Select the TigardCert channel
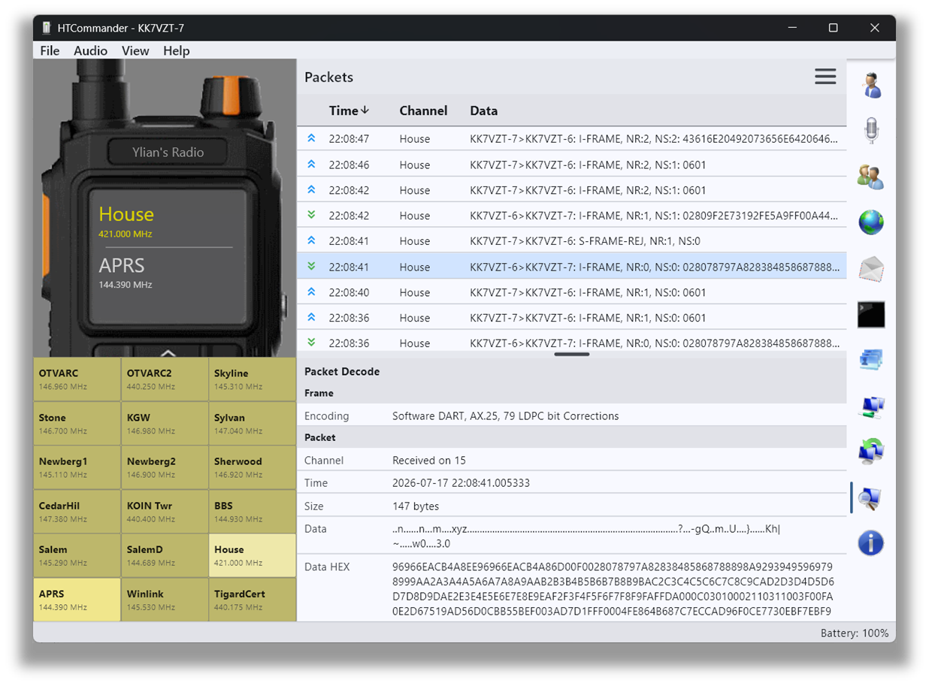The height and width of the screenshot is (686, 929). (x=252, y=600)
